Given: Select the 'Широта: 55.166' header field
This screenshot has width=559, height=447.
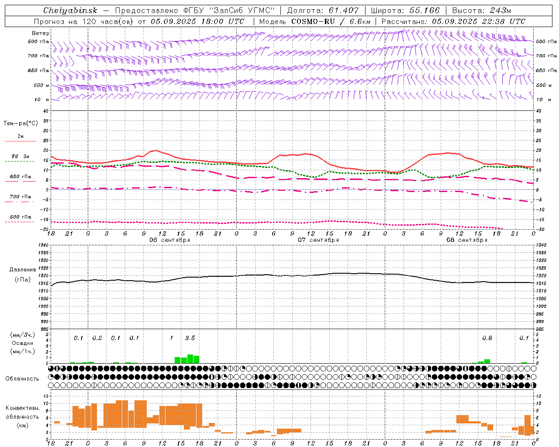Looking at the screenshot, I should (405, 10).
